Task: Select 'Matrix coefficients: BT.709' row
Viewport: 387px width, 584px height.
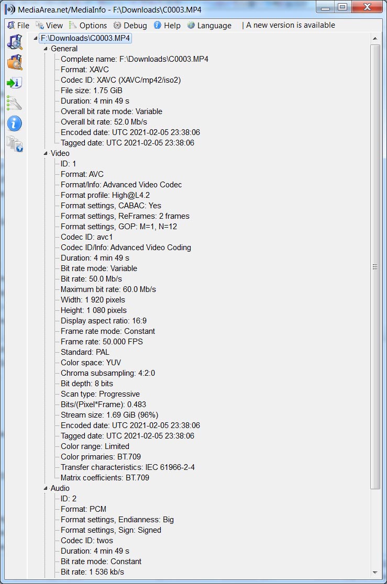Action: pos(105,477)
